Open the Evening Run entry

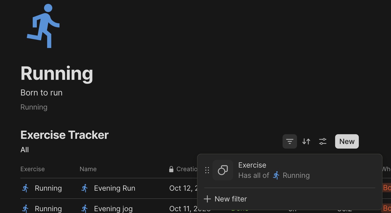coord(115,188)
